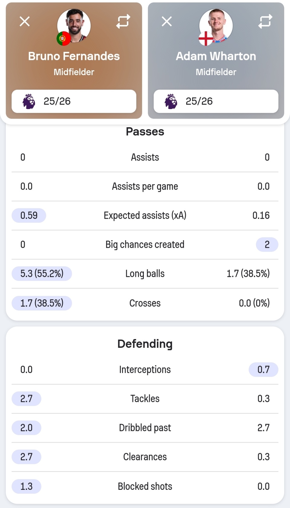
Task: Open Adam Wharton 25/26 season dropdown
Action: (216, 101)
